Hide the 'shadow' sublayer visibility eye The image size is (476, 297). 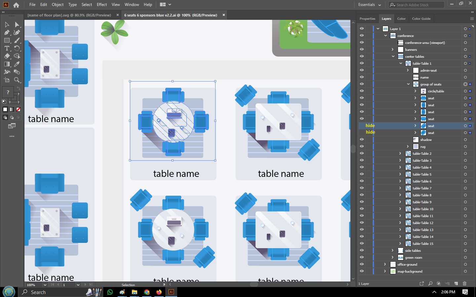[362, 139]
